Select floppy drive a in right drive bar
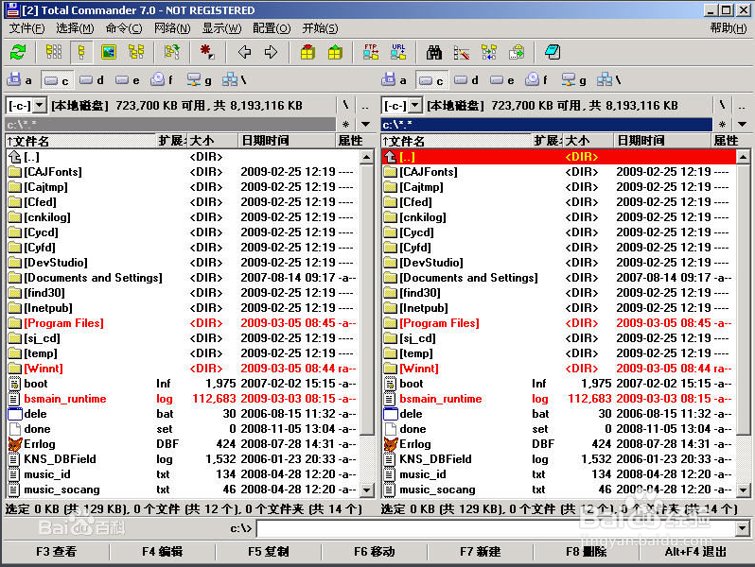This screenshot has width=755, height=567. point(395,79)
